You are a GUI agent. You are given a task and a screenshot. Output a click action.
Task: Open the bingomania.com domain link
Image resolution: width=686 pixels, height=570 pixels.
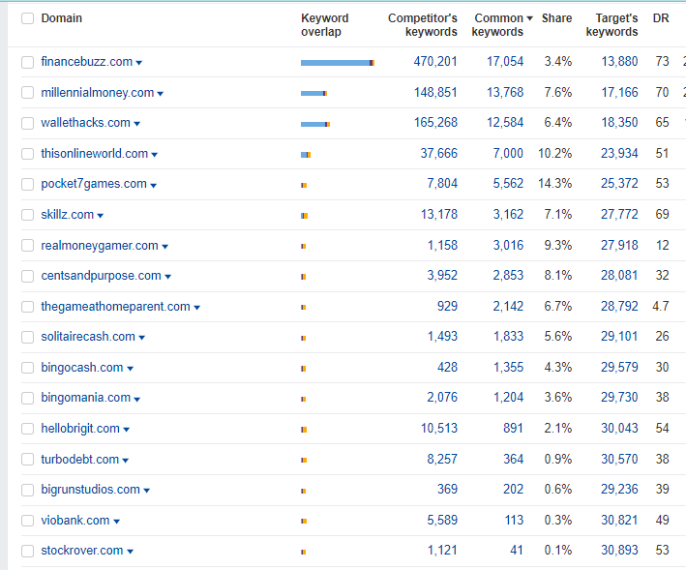pyautogui.click(x=86, y=397)
